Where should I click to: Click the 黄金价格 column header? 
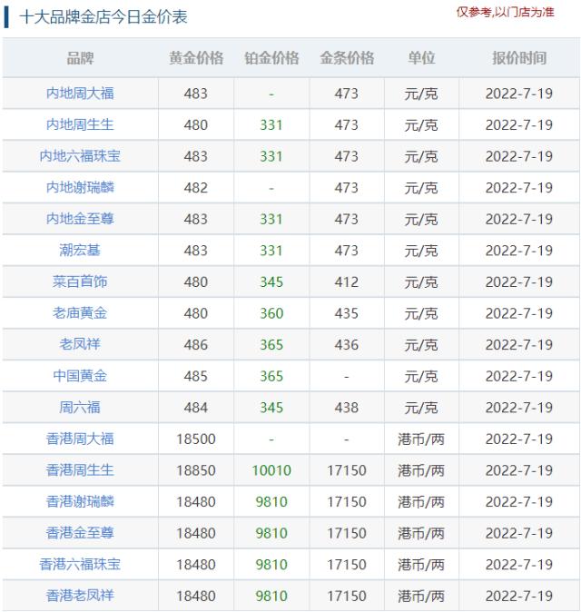196,58
